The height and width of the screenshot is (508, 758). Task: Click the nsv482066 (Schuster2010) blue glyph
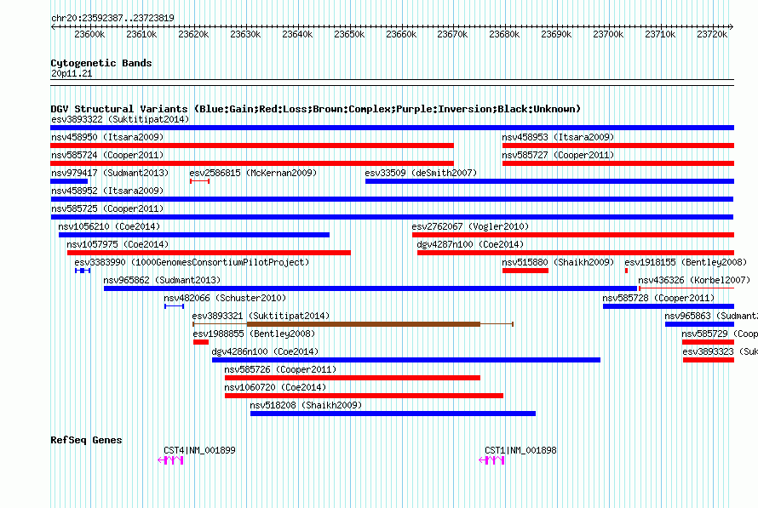pyautogui.click(x=174, y=306)
